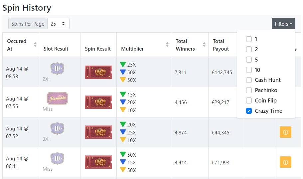Open Spins Per Page 25 selector
The image size is (303, 179).
coord(58,24)
